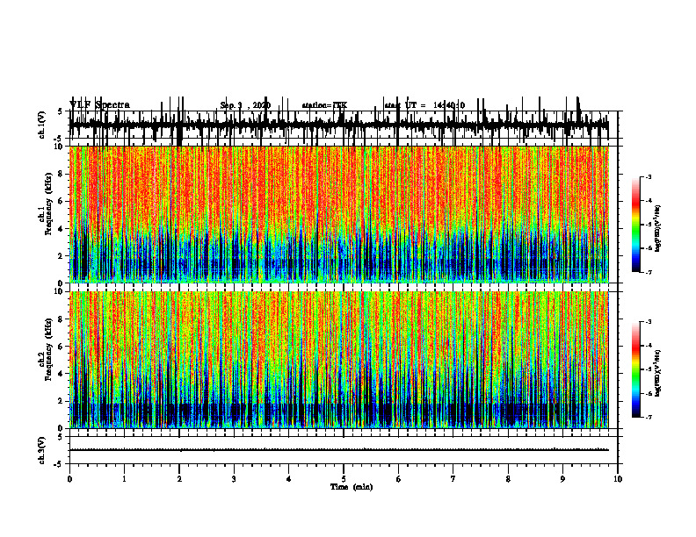Click the "station=ITK" header label
Image resolution: width=696 pixels, height=537 pixels.
tap(324, 105)
